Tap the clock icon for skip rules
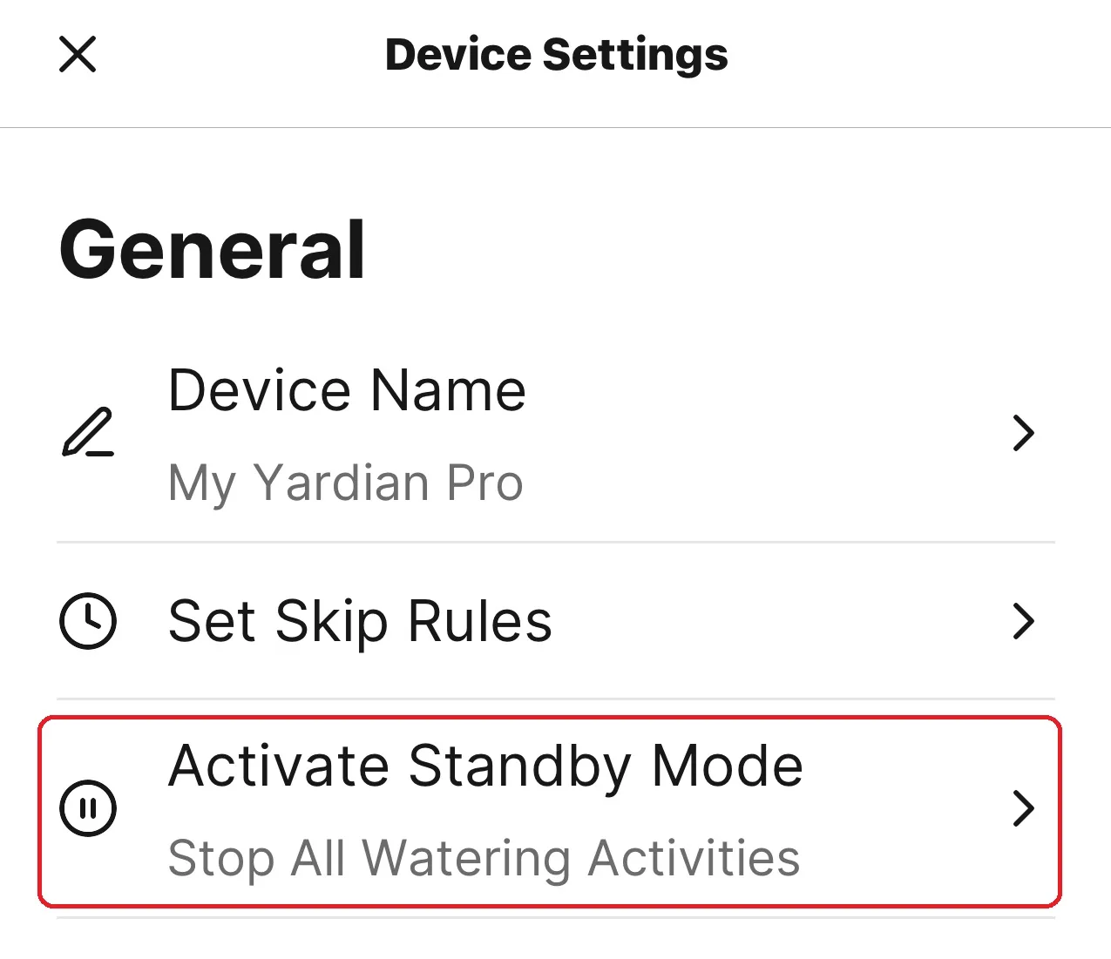Screen dimensions: 1111x959 click(88, 621)
